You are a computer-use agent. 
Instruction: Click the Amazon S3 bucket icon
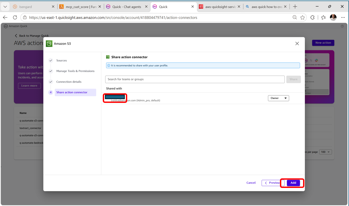pyautogui.click(x=49, y=44)
